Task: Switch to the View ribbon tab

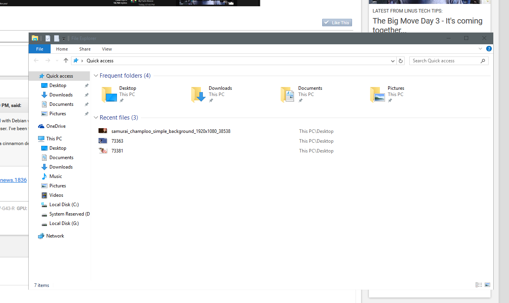Action: click(107, 49)
